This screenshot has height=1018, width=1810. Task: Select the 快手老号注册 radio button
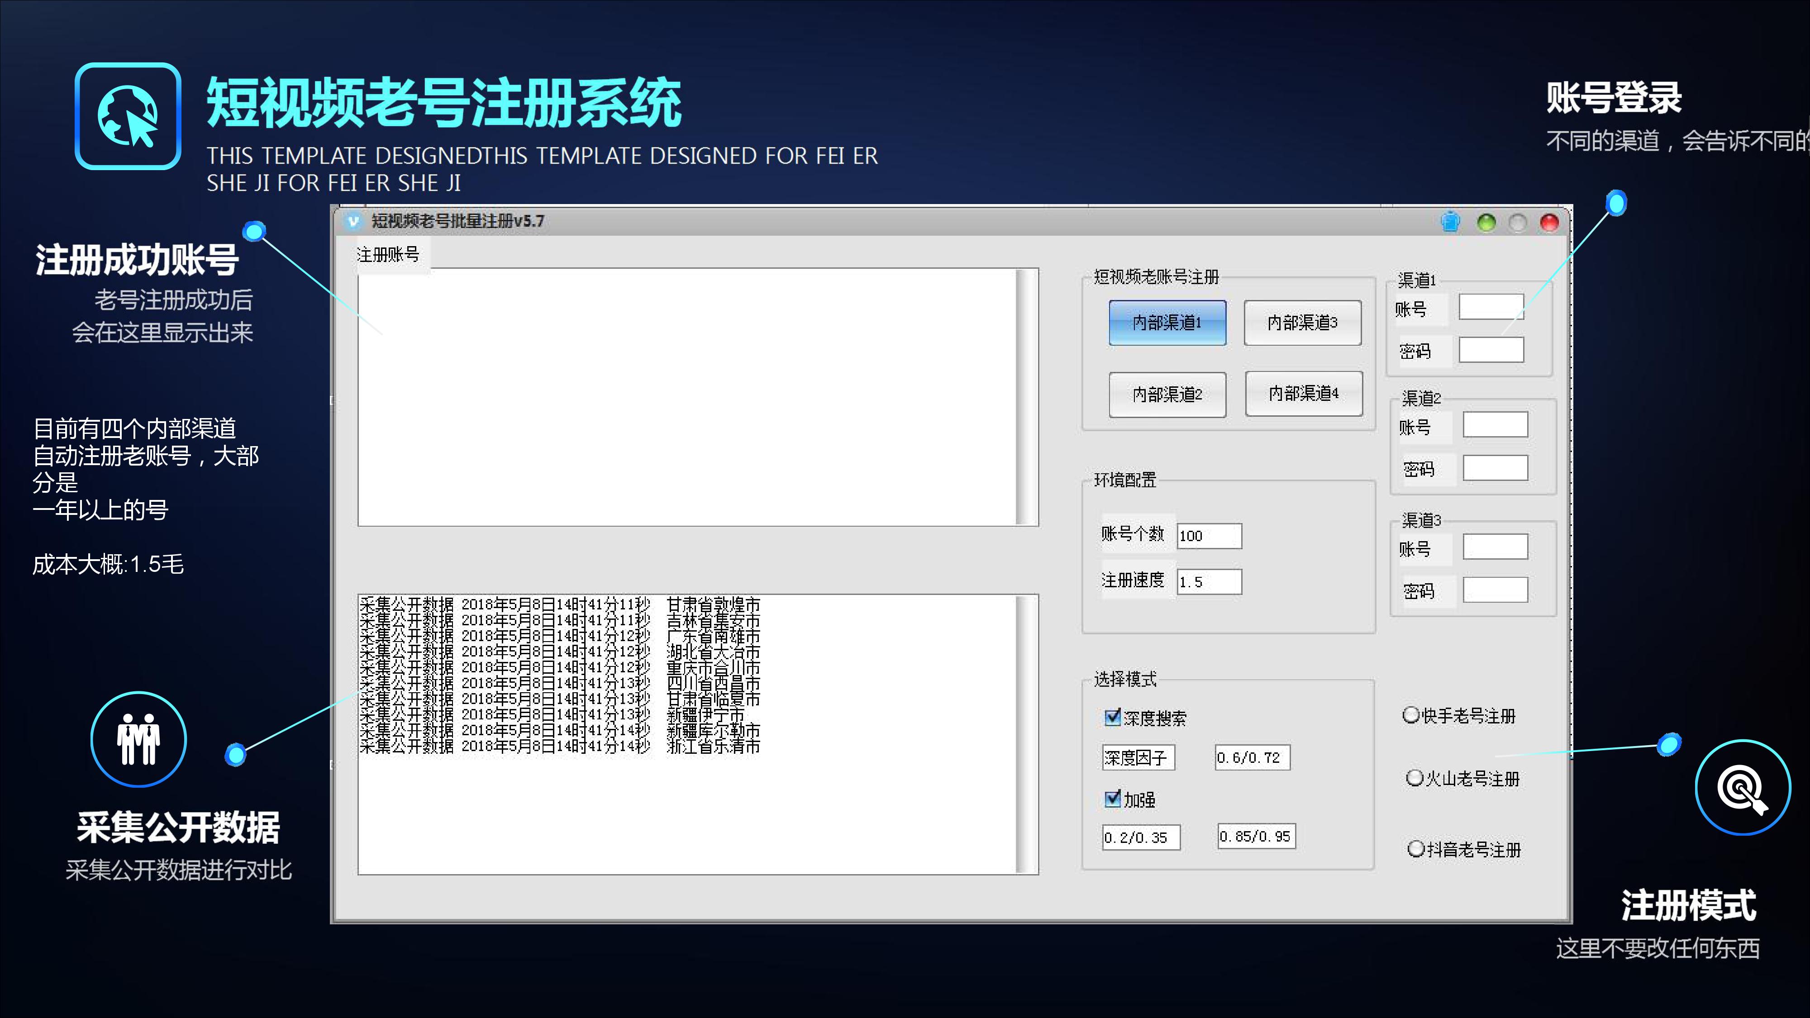(1410, 715)
